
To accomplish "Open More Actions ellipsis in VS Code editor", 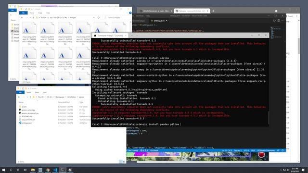I will pos(282,20).
